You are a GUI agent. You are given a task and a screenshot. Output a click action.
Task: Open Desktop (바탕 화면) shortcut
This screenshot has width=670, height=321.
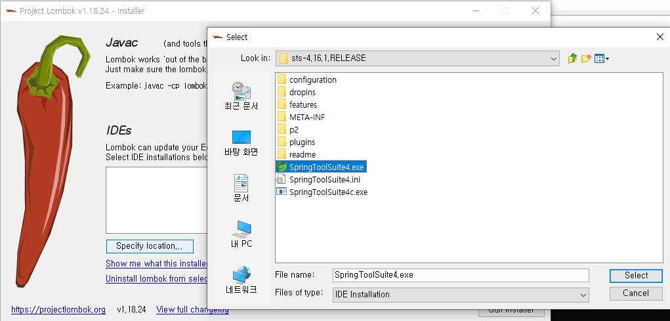[241, 144]
